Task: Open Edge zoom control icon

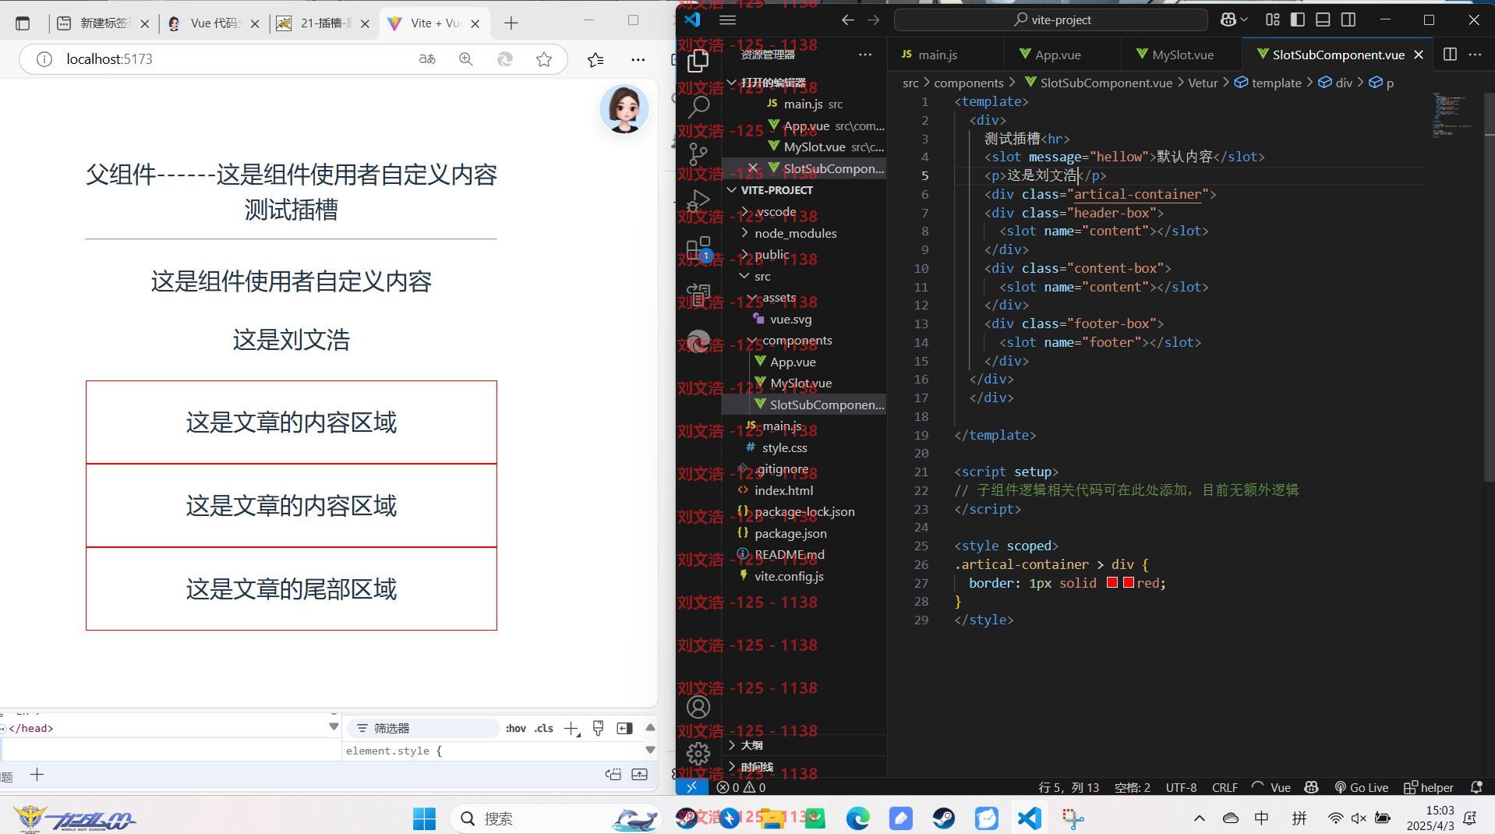Action: [x=466, y=59]
